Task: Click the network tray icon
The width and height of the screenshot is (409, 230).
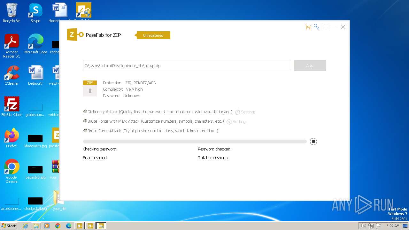Action: tap(371, 226)
